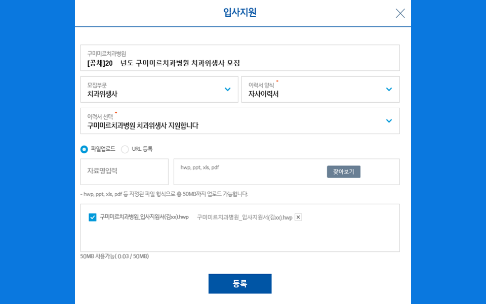Click the 구미미르치과병원 job posting title field
Image resolution: width=486 pixels, height=304 pixels.
[x=239, y=58]
